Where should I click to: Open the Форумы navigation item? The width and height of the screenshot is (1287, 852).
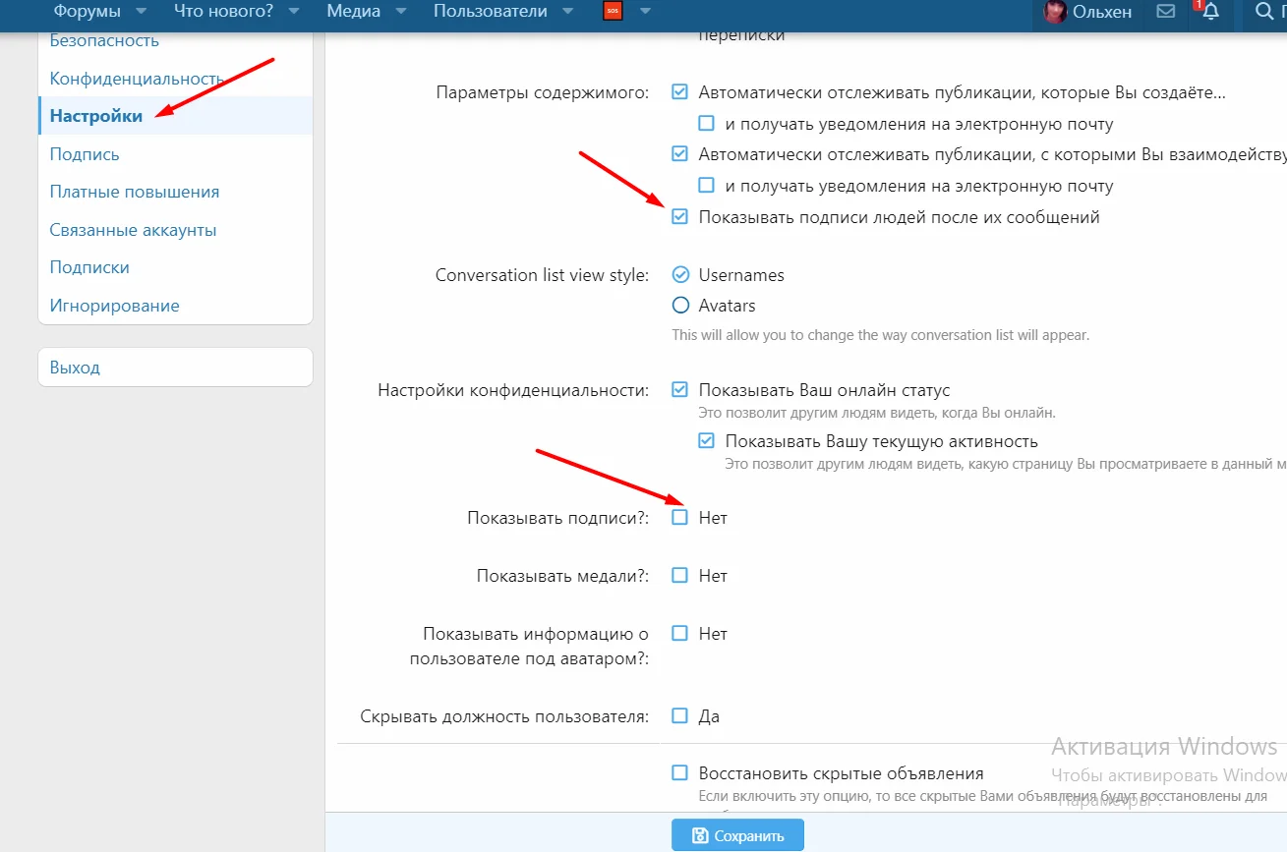pyautogui.click(x=88, y=12)
